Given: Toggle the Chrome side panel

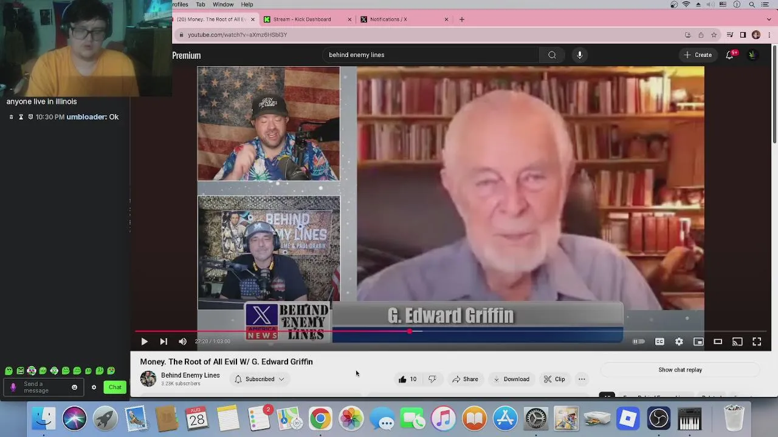Looking at the screenshot, I should [x=743, y=35].
